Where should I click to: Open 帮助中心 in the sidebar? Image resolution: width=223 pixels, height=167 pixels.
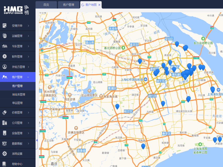(x=18, y=164)
